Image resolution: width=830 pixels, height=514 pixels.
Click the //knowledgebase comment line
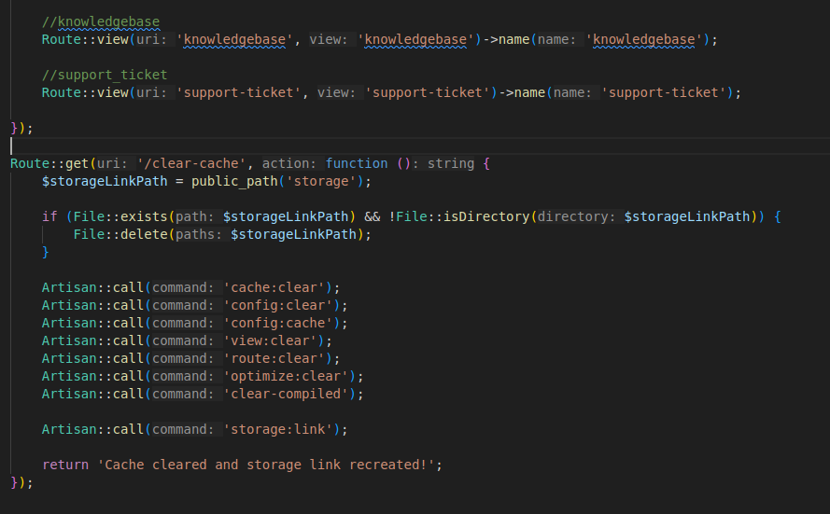[100, 21]
